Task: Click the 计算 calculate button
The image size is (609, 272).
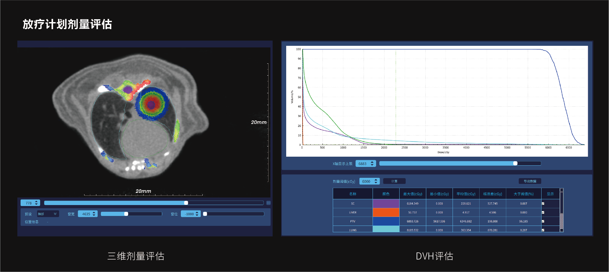Action: click(394, 181)
